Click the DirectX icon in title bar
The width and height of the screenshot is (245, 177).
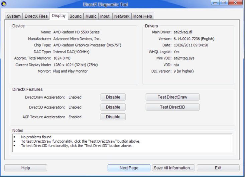4,4
